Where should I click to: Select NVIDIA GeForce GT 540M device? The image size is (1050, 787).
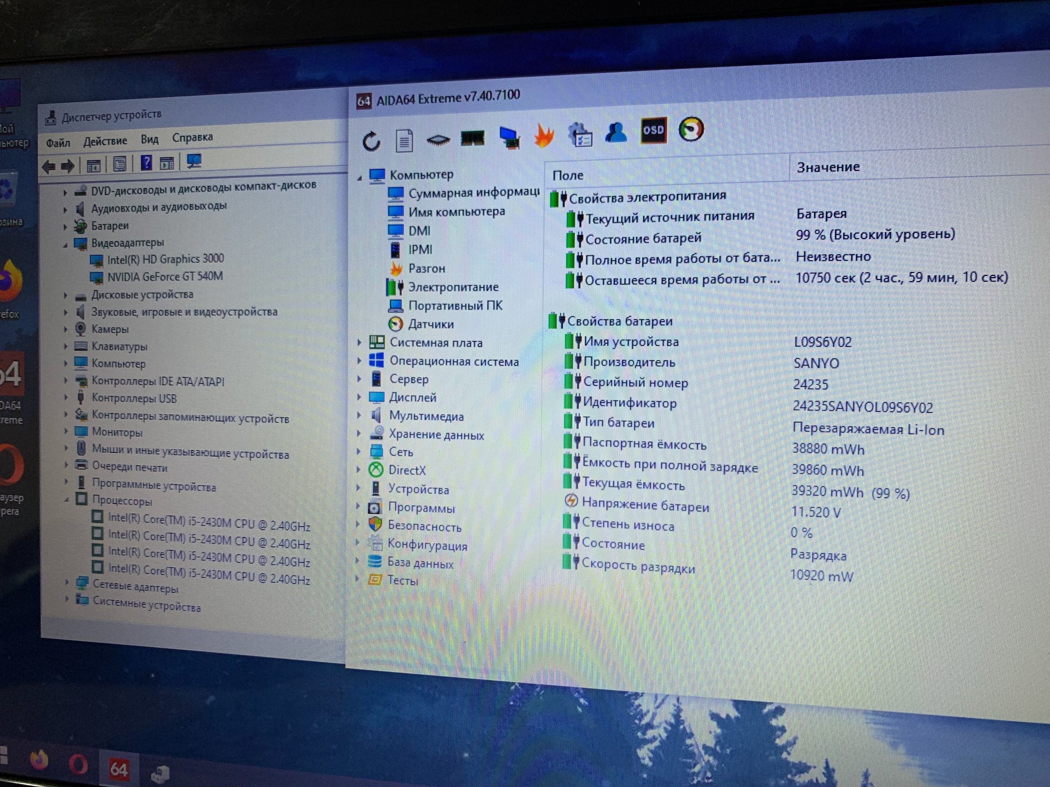tap(165, 277)
